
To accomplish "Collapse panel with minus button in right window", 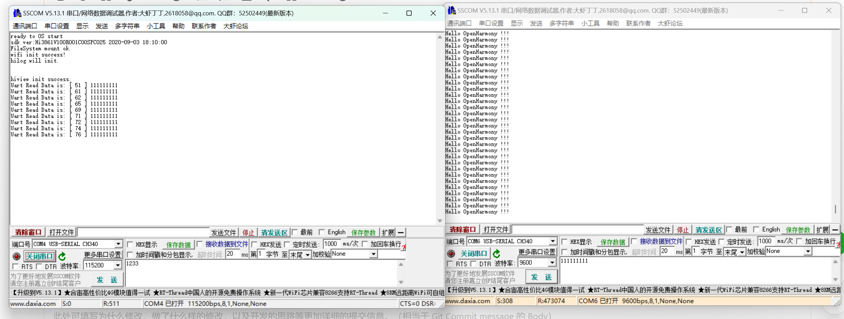I will point(835,230).
